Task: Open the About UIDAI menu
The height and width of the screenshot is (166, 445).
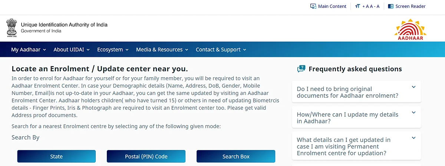Action: (x=72, y=49)
